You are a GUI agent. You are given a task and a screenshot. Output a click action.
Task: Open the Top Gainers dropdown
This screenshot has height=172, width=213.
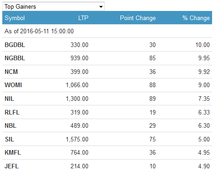click(x=54, y=6)
